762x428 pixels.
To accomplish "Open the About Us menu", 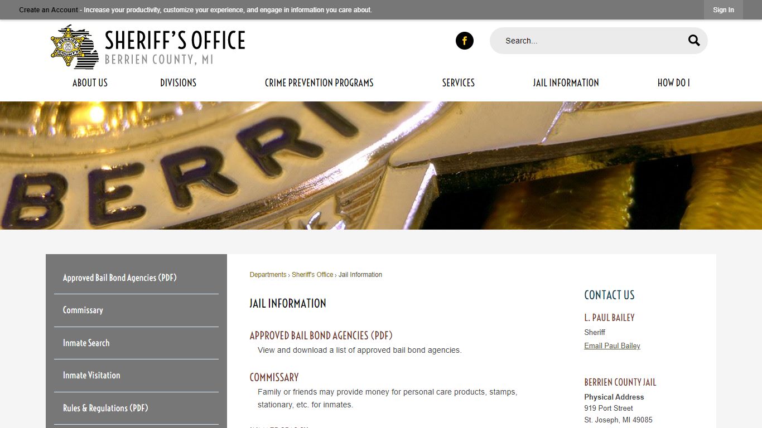I will point(90,82).
